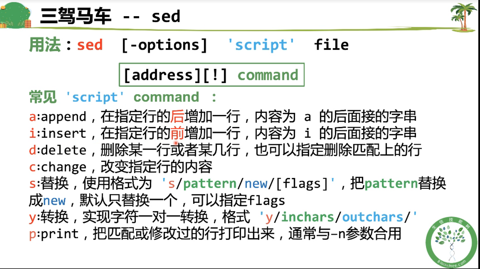
Task: Click the red '前' character in insert line
Action: tap(177, 133)
